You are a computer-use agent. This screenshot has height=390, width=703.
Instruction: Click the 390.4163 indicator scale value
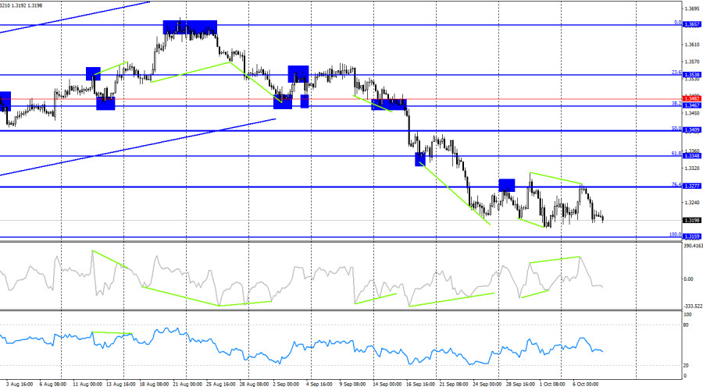(x=693, y=246)
